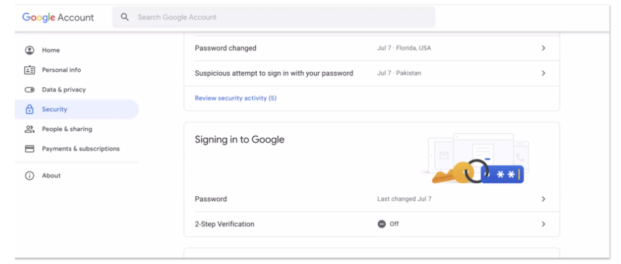Screen dimensions: 621x264
Task: Click the Google Account logo
Action: point(58,17)
